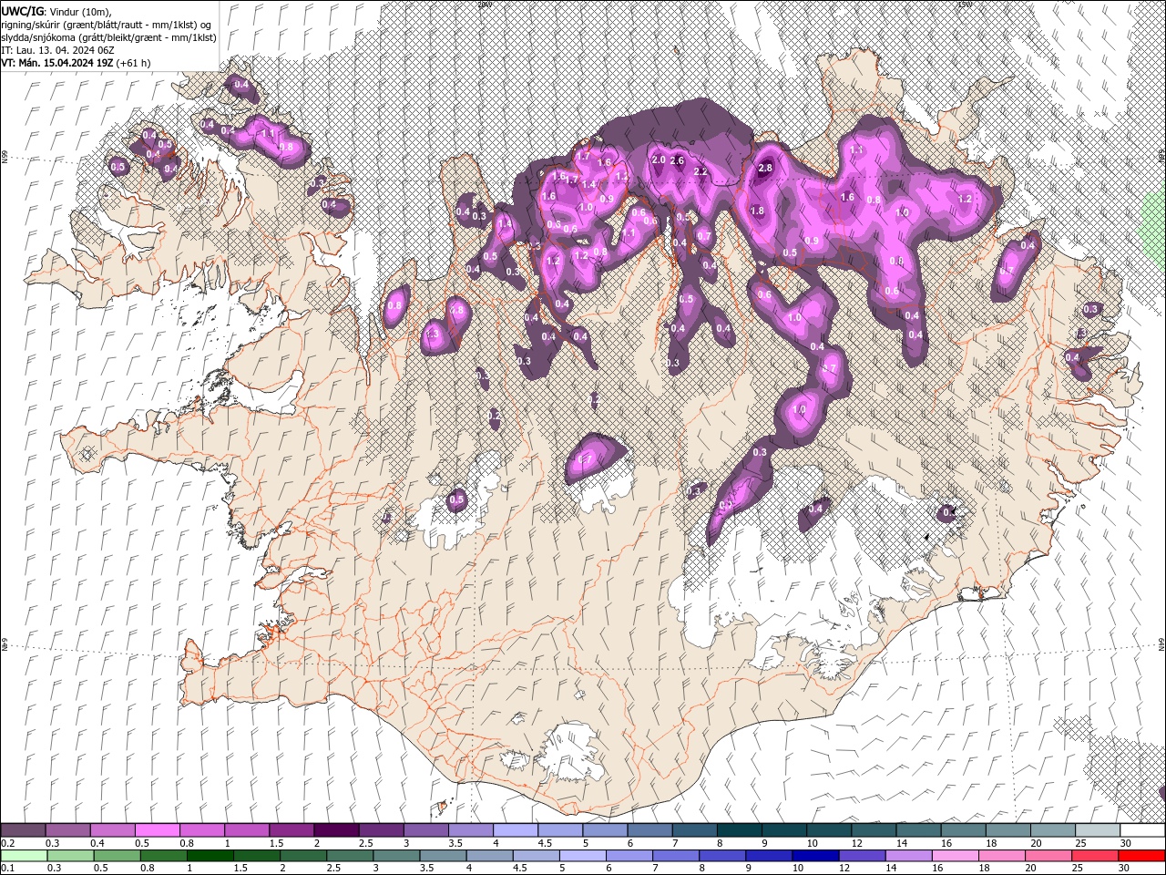Select the 2.0 snowfall value label
This screenshot has width=1166, height=875.
[659, 160]
